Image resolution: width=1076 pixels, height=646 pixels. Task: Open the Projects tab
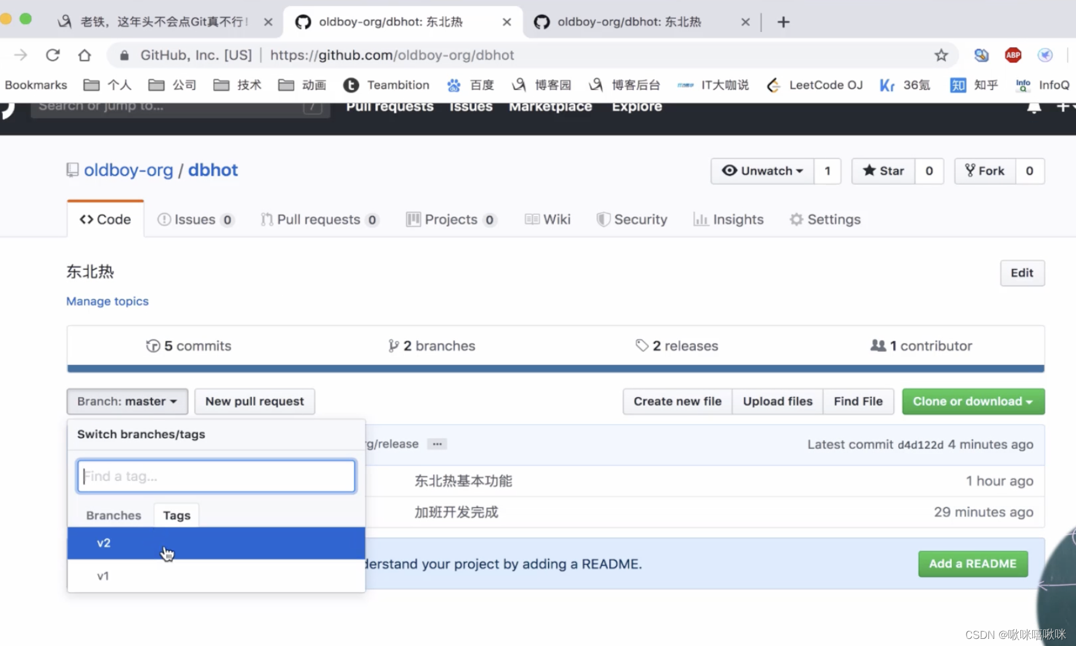click(x=451, y=219)
